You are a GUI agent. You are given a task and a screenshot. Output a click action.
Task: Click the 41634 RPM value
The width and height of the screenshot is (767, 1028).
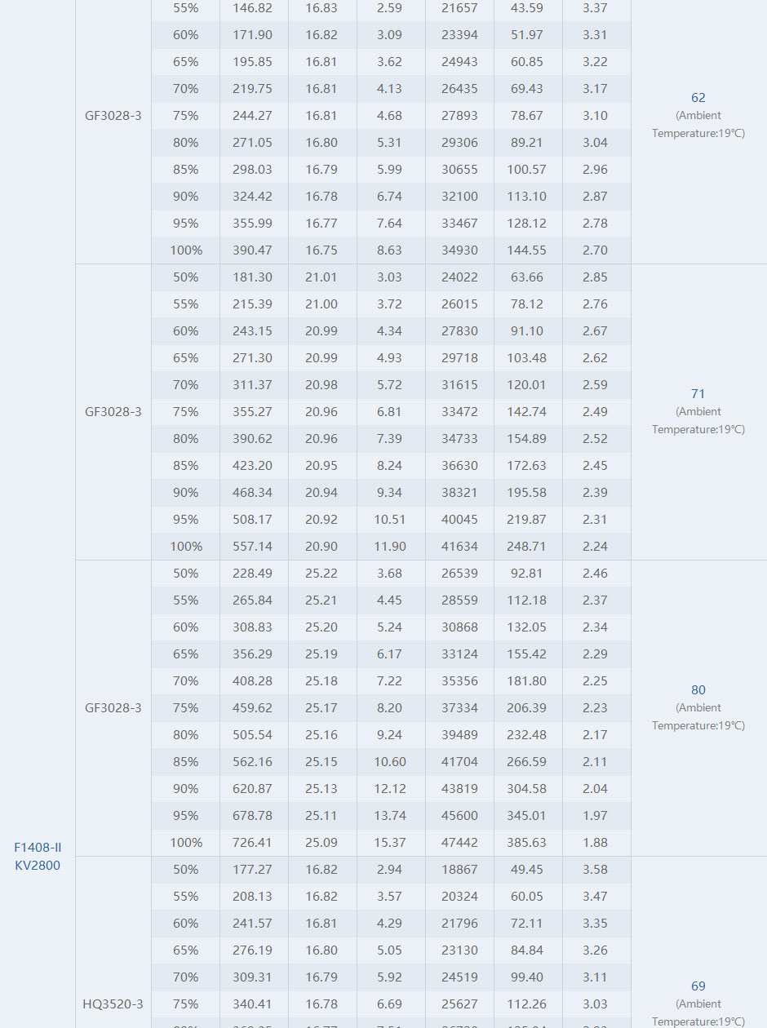pos(459,547)
